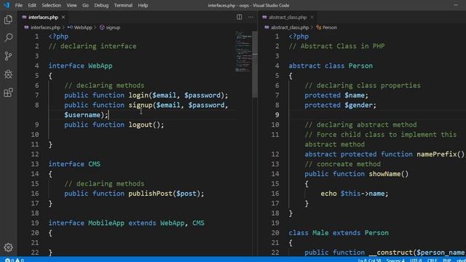The width and height of the screenshot is (466, 262).
Task: Click the UTF-8 encoding status entry
Action: point(416,261)
